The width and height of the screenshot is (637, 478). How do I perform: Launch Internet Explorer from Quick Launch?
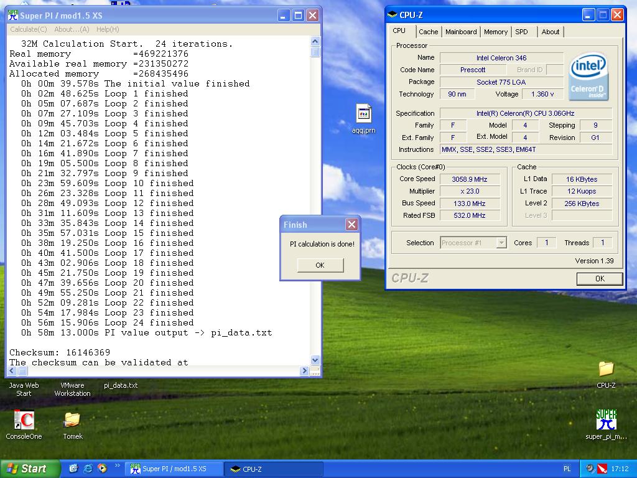(88, 468)
